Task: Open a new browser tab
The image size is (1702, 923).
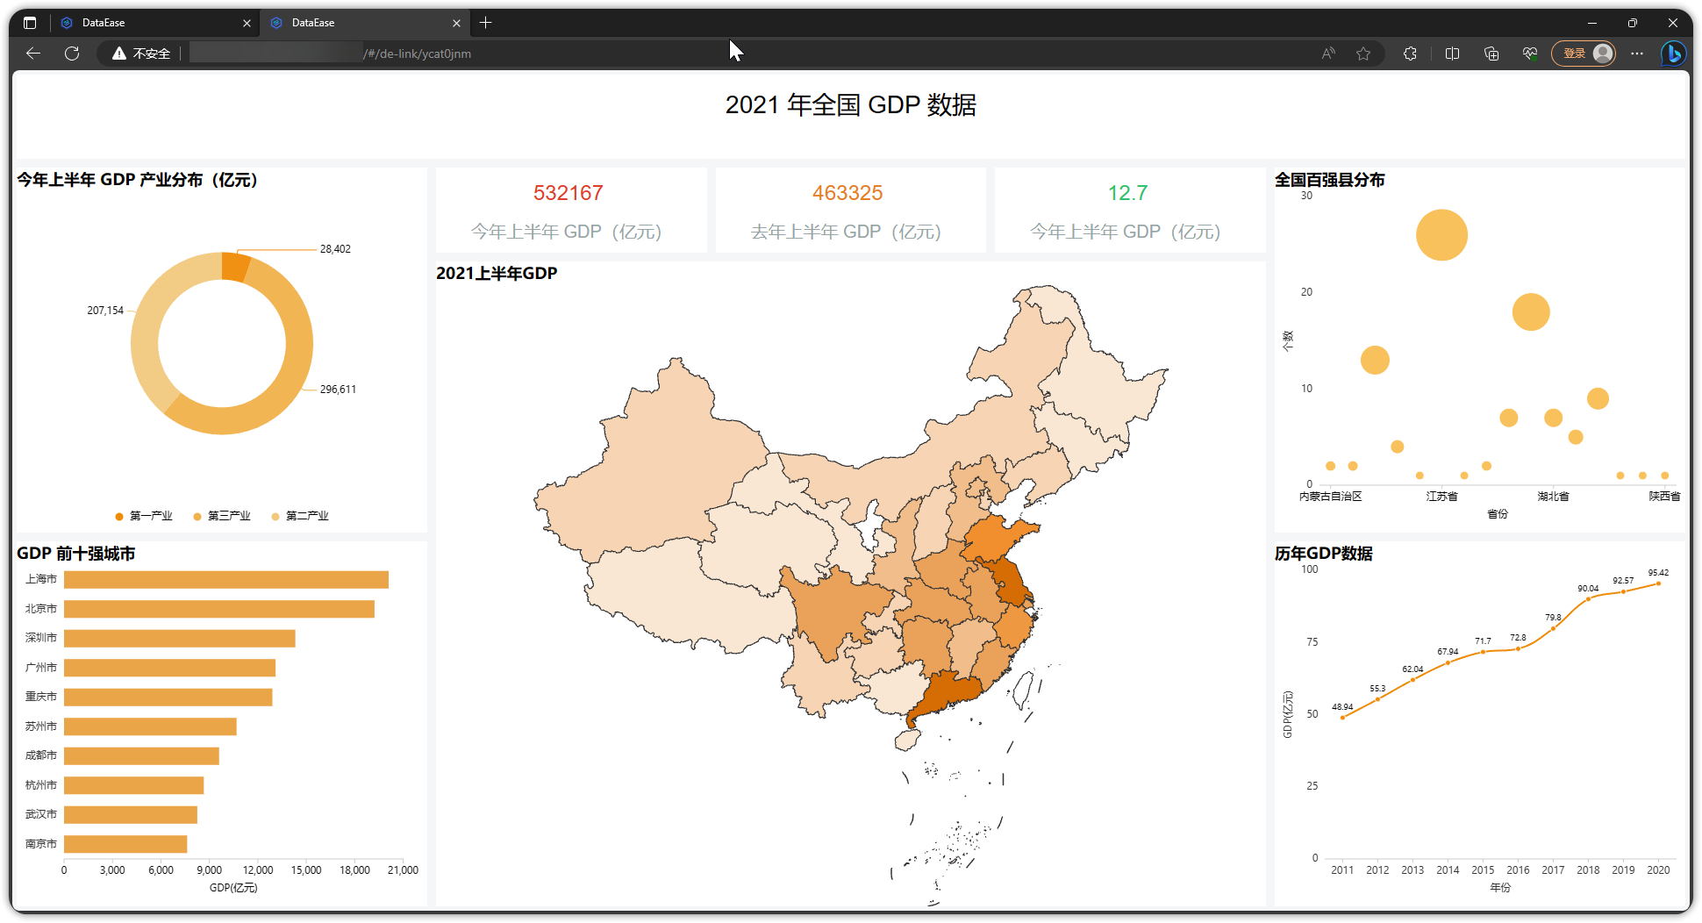Action: point(486,22)
